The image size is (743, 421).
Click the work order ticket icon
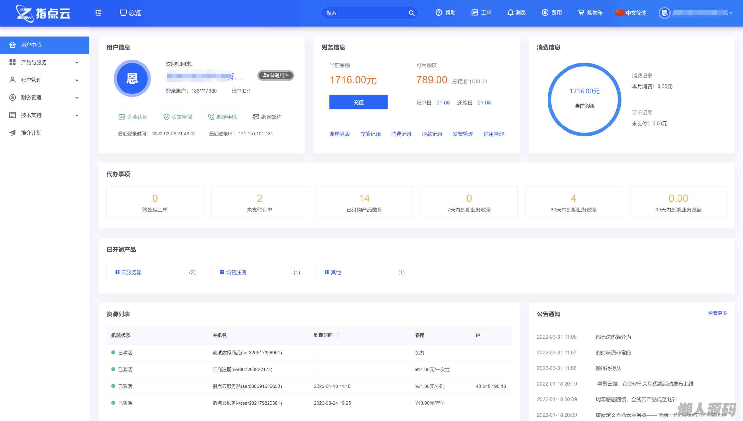(474, 13)
